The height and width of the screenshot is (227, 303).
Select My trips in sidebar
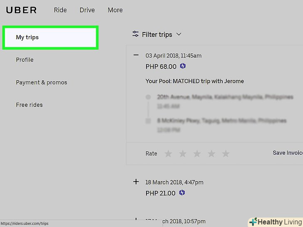[x=50, y=37]
